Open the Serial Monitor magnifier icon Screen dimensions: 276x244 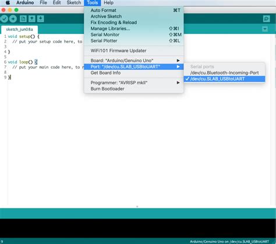266,19
